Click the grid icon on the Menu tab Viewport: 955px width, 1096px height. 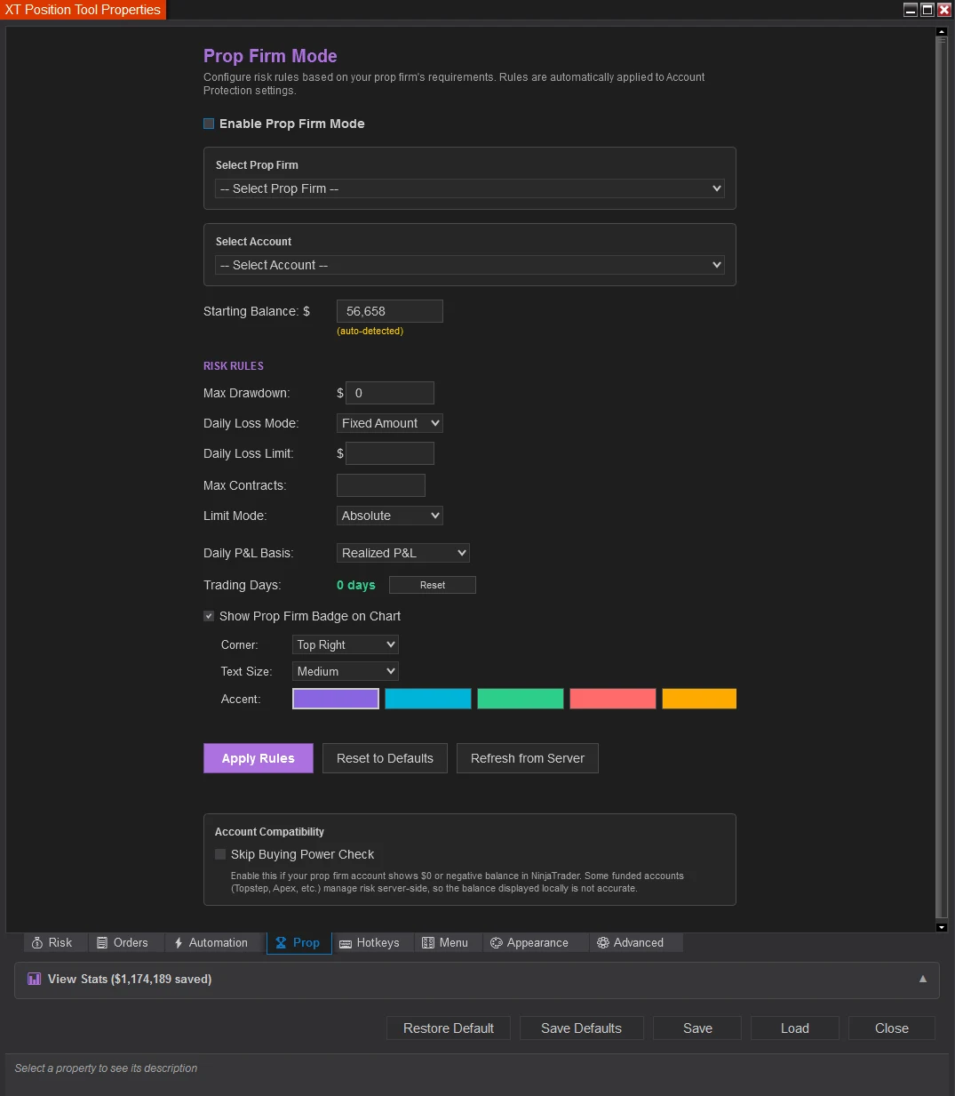click(x=427, y=942)
